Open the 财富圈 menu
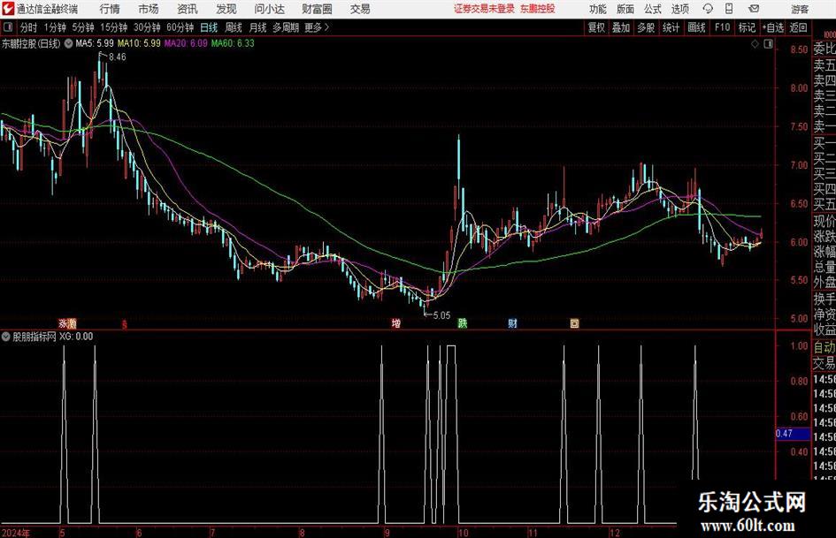 (x=317, y=9)
